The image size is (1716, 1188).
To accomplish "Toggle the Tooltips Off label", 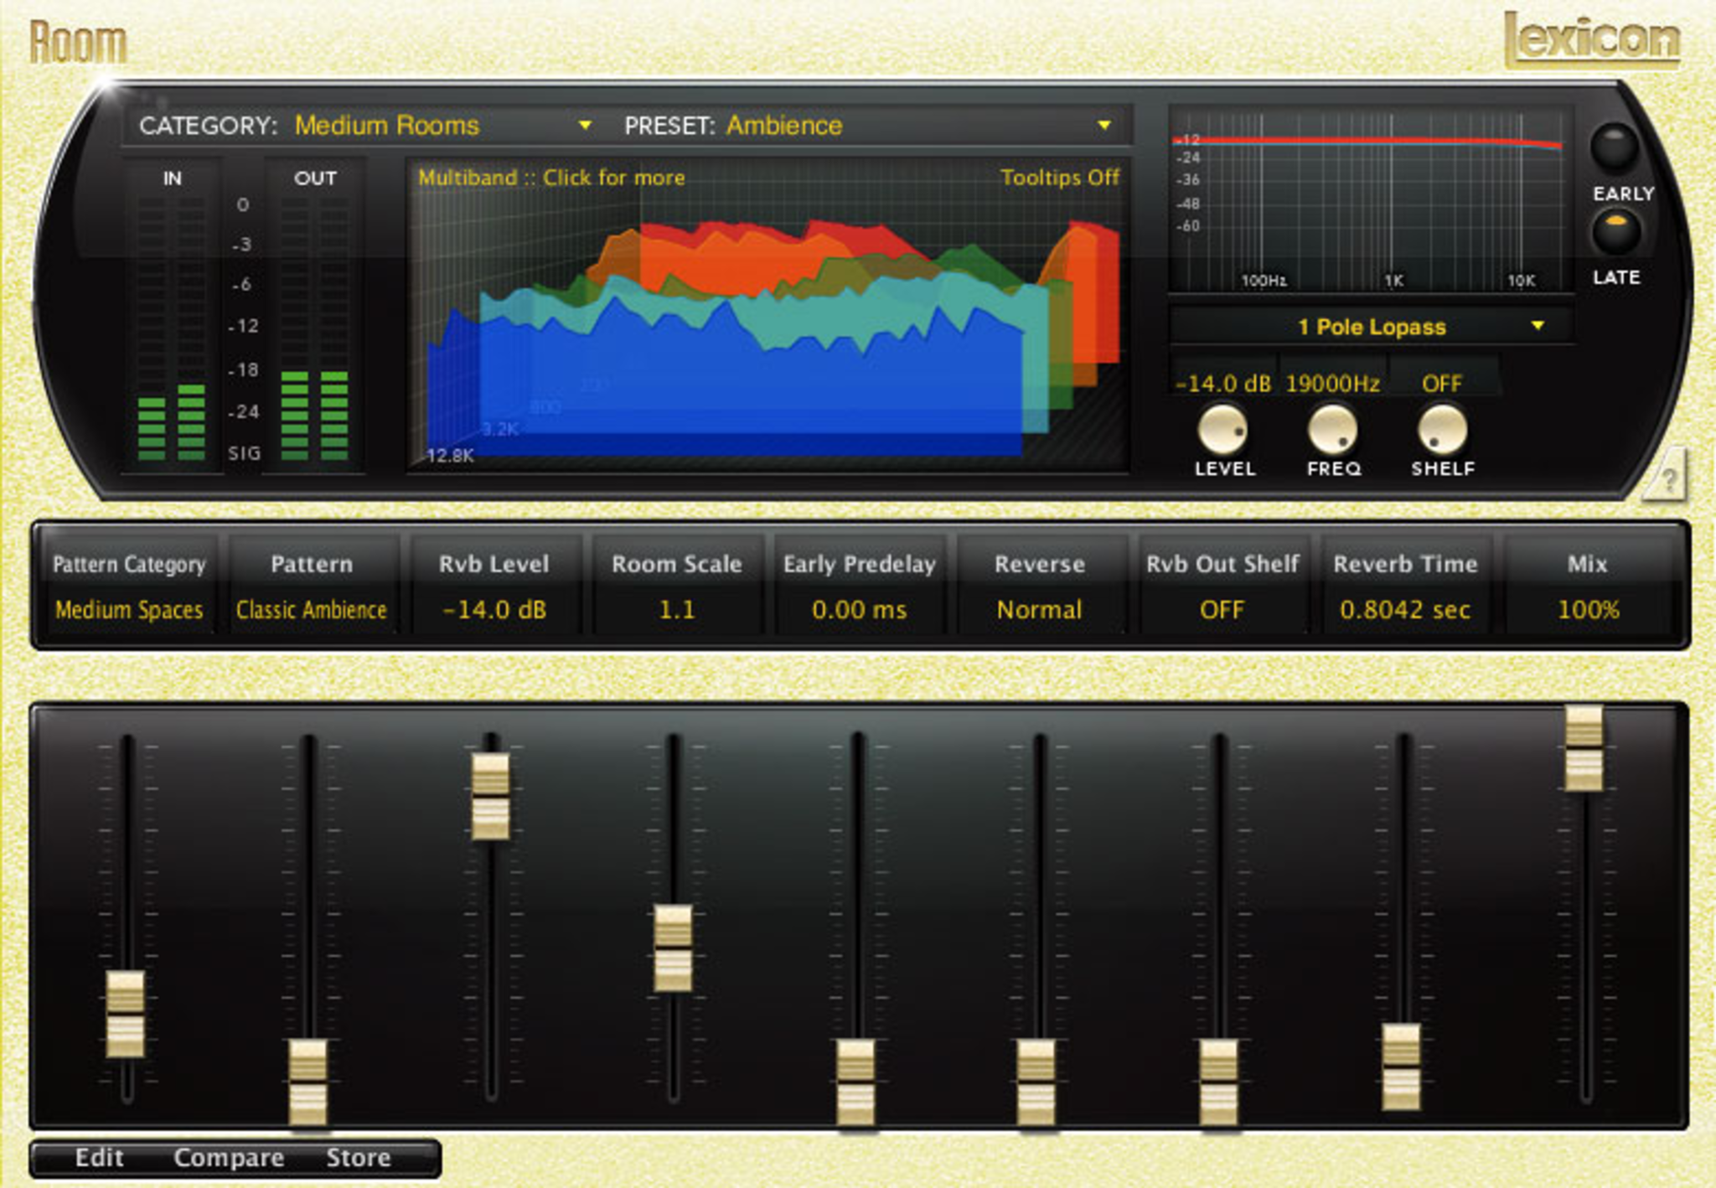I will pyautogui.click(x=1059, y=178).
